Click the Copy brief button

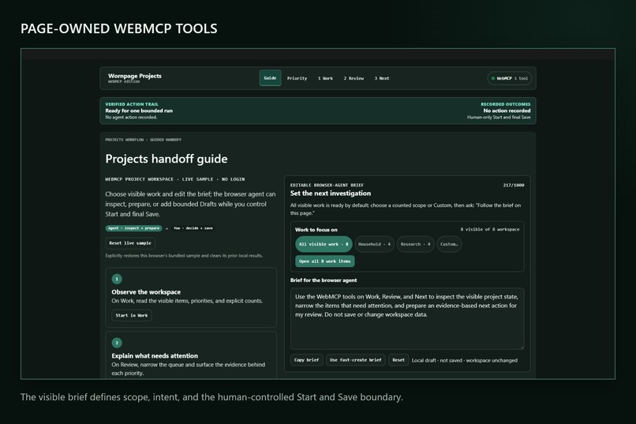click(307, 360)
